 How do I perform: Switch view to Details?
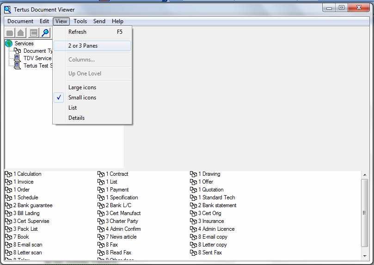coord(92,118)
